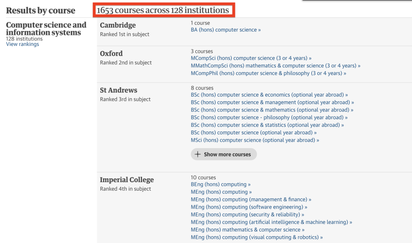
Task: Open MMathCompSci mathematics & computer science course
Action: 276,66
